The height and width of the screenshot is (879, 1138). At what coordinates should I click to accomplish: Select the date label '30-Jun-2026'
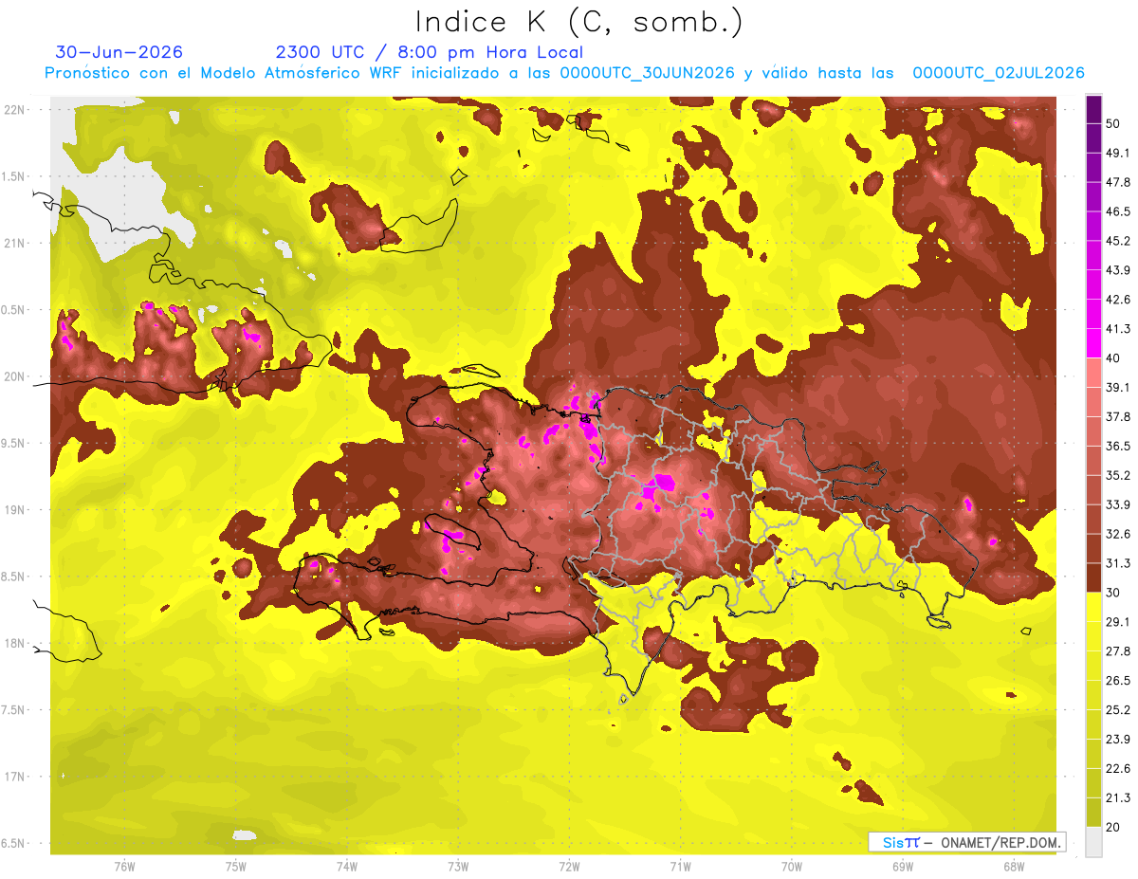pos(119,52)
